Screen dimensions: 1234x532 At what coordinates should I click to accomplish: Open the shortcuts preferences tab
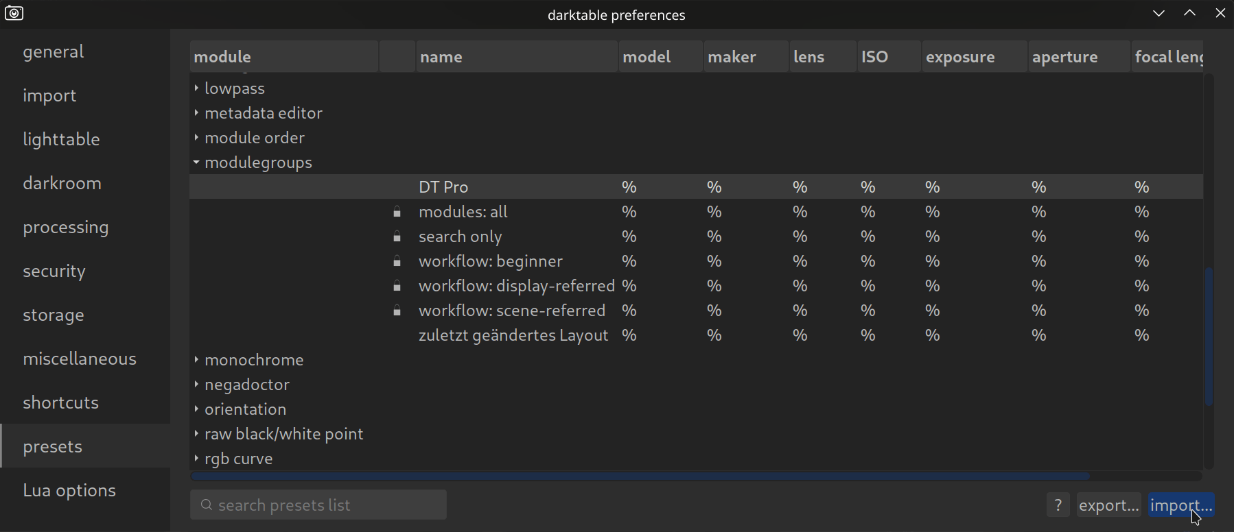[61, 402]
